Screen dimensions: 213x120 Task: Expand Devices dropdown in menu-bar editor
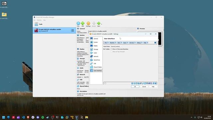click(132, 43)
